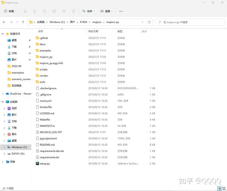Viewport: 227px width, 191px height.
Task: Select 此电脑 in address breadcrumb
Action: point(41,22)
